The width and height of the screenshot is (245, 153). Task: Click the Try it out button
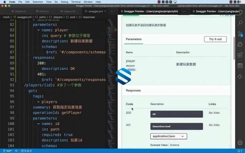[x=215, y=39]
